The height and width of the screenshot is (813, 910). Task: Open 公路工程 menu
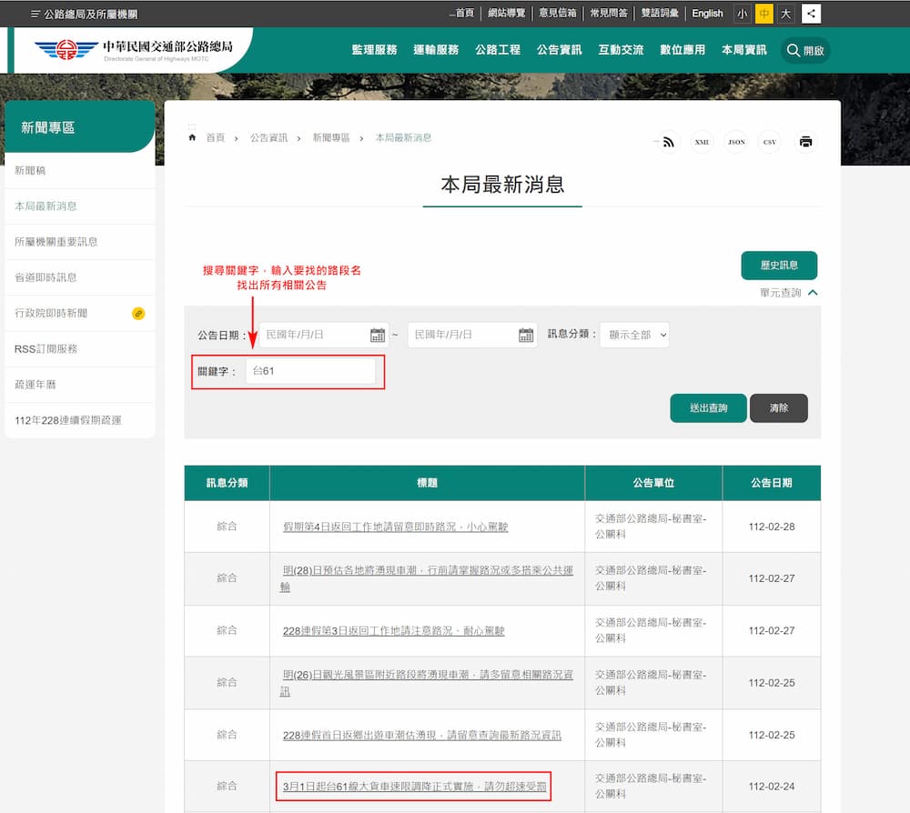[x=498, y=50]
